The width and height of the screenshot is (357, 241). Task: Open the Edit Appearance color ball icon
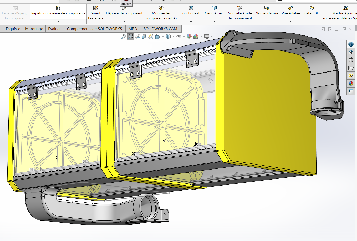(189, 37)
